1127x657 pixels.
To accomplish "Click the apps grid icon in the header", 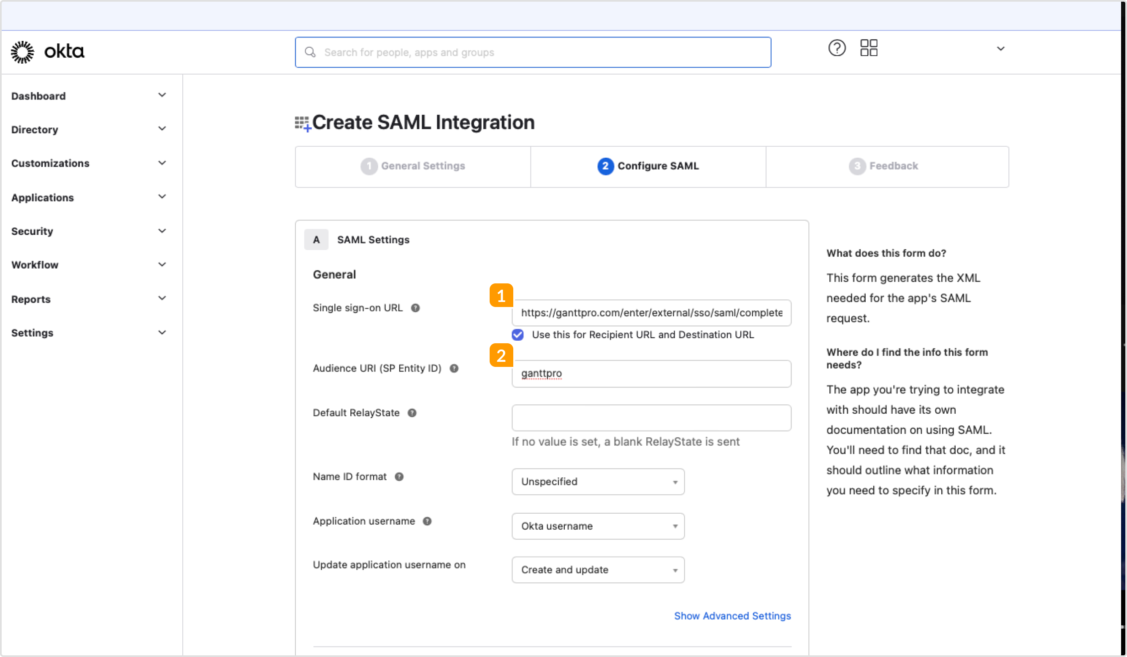I will coord(869,48).
